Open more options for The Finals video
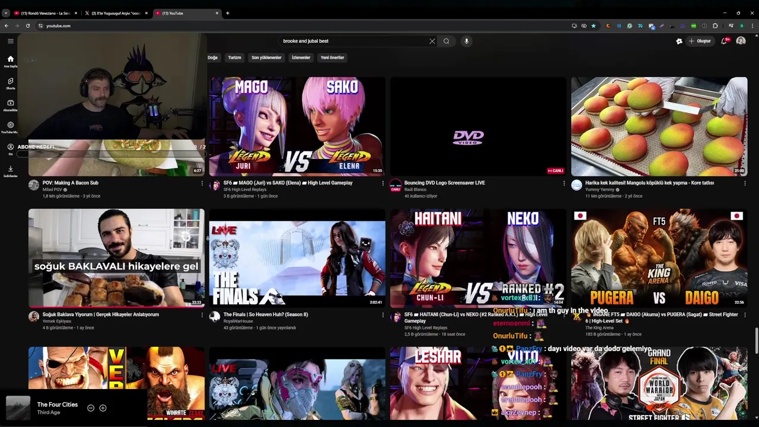 (x=383, y=315)
